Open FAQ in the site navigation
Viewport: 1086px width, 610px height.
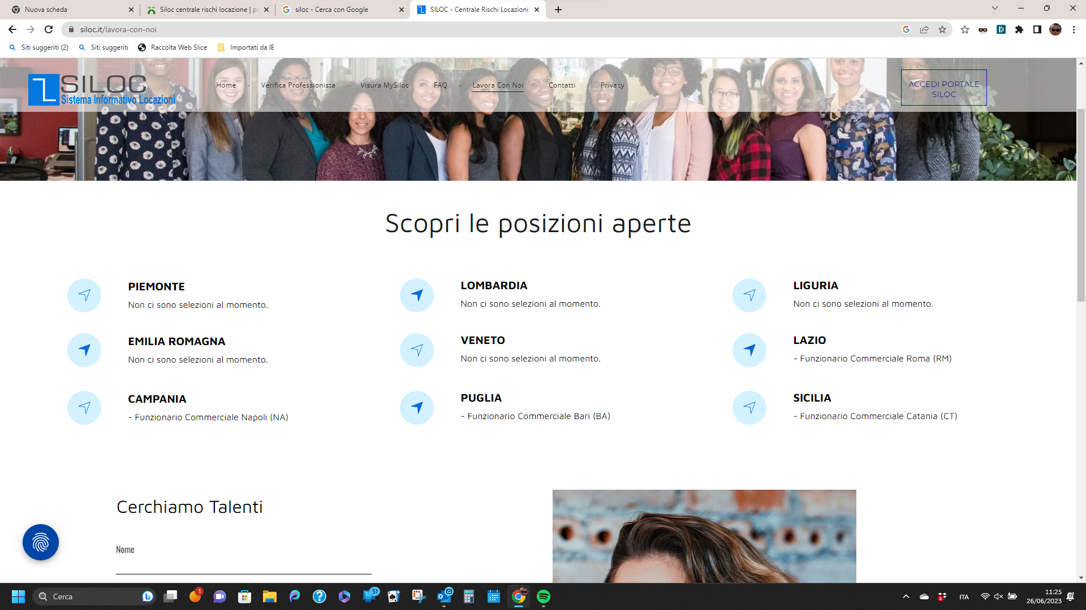(x=441, y=85)
